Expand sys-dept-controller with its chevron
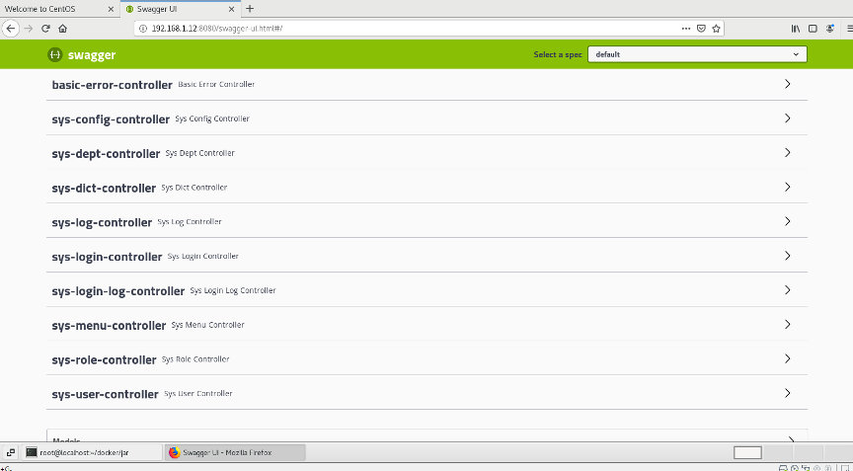This screenshot has width=853, height=471. [x=787, y=152]
